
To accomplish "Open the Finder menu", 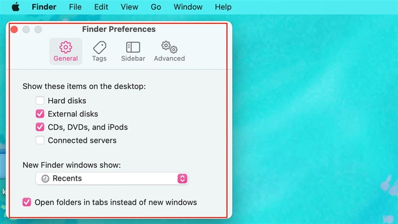I will point(44,7).
